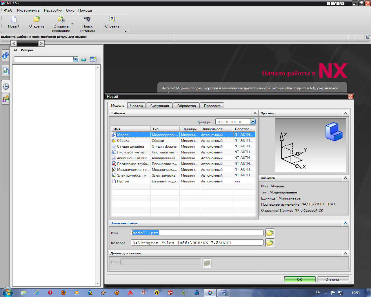This screenshot has height=297, width=371.
Task: Click the History panel scrollbar down arrow
Action: tap(98, 284)
